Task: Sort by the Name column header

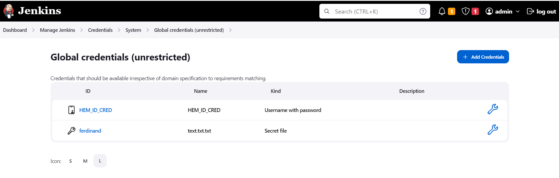Action: pos(200,91)
